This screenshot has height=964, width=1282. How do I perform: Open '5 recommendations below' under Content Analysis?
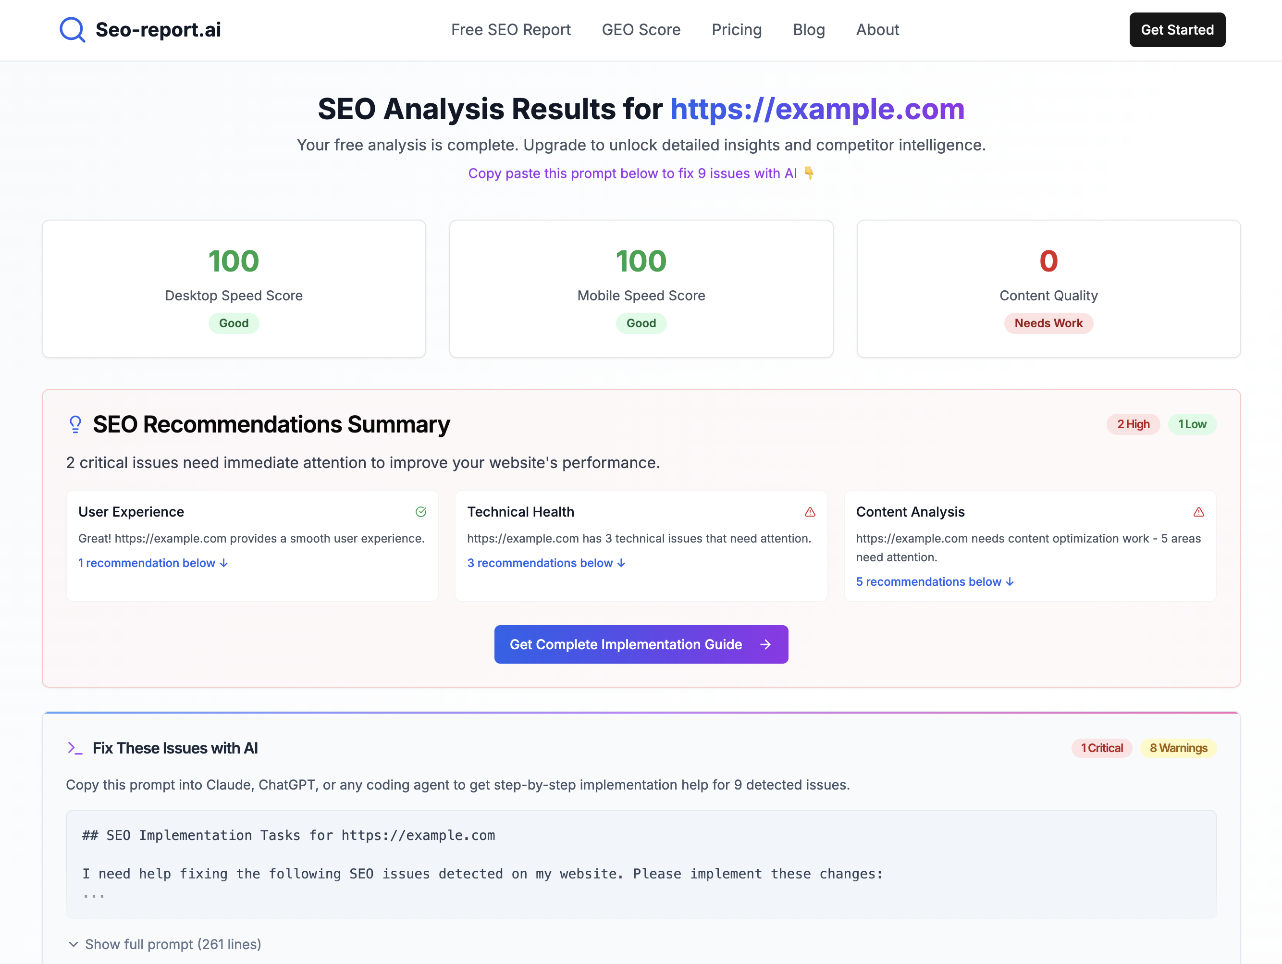pos(934,581)
